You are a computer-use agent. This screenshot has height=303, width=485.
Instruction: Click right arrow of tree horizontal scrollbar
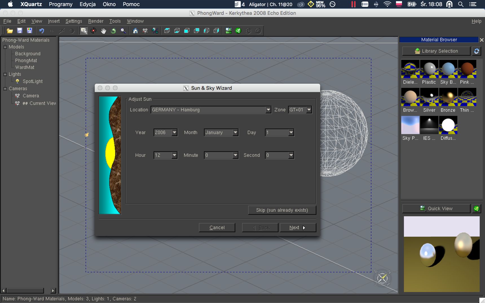click(x=53, y=291)
